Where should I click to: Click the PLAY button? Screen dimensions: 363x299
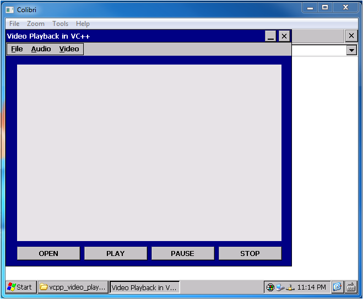[x=116, y=253]
